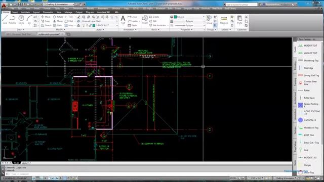Open the Unsaved Layer State dropdown

100,21
